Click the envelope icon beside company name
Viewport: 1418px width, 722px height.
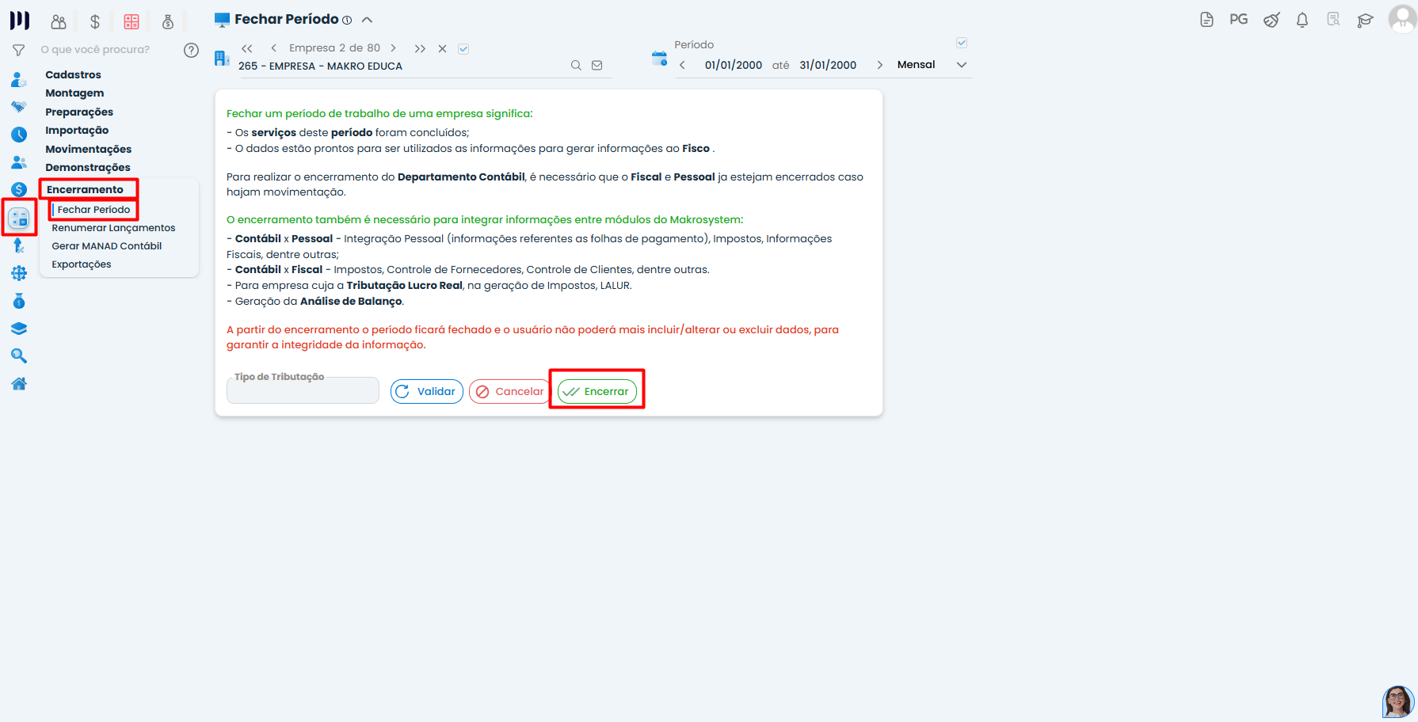(597, 66)
